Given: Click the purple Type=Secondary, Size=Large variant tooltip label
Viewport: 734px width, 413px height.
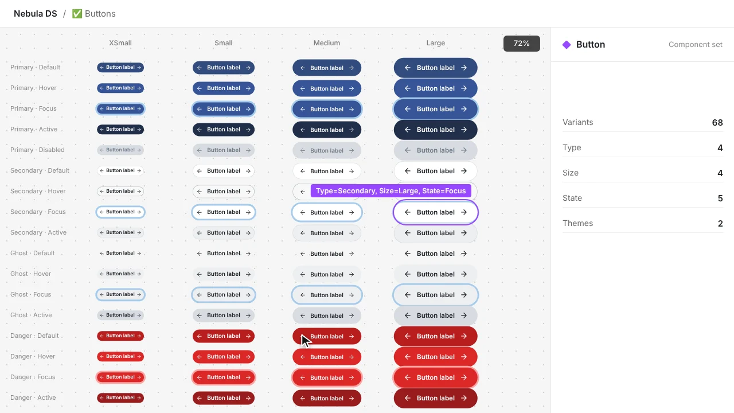Looking at the screenshot, I should click(391, 191).
